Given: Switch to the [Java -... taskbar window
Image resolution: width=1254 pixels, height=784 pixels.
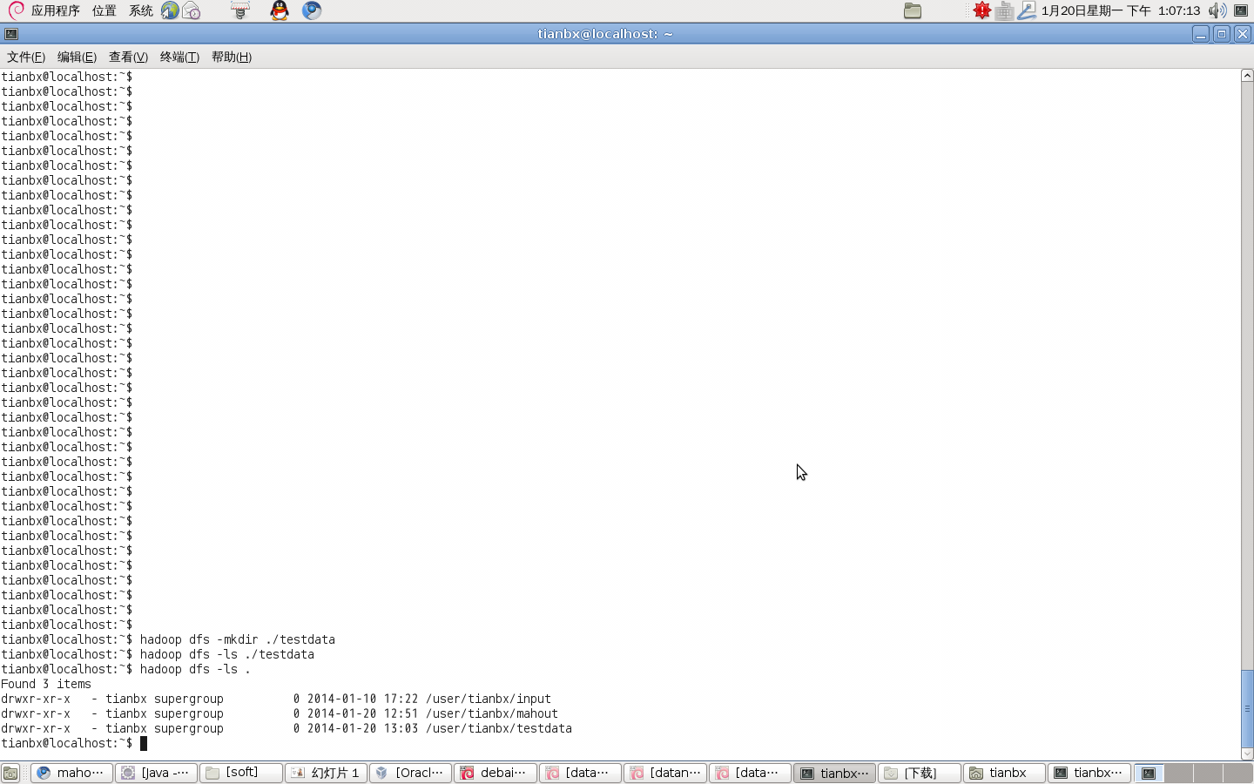Looking at the screenshot, I should coord(156,773).
